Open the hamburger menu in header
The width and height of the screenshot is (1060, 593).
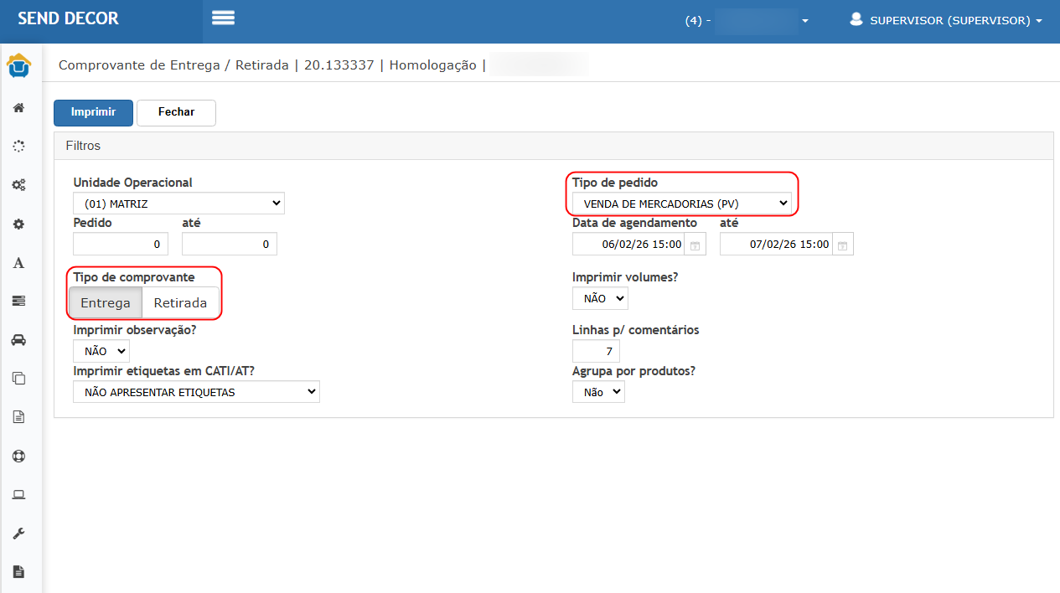click(223, 18)
